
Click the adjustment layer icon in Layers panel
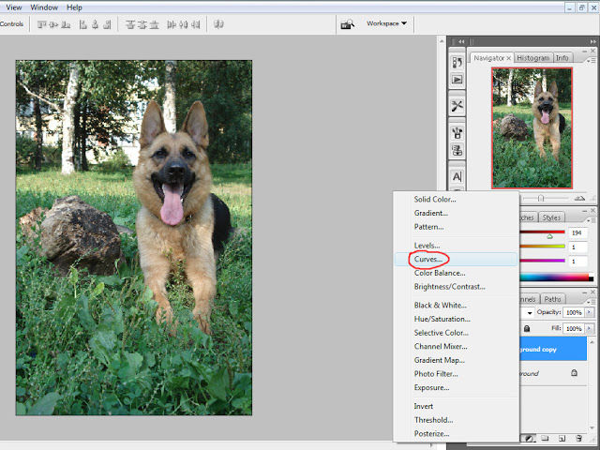[530, 438]
